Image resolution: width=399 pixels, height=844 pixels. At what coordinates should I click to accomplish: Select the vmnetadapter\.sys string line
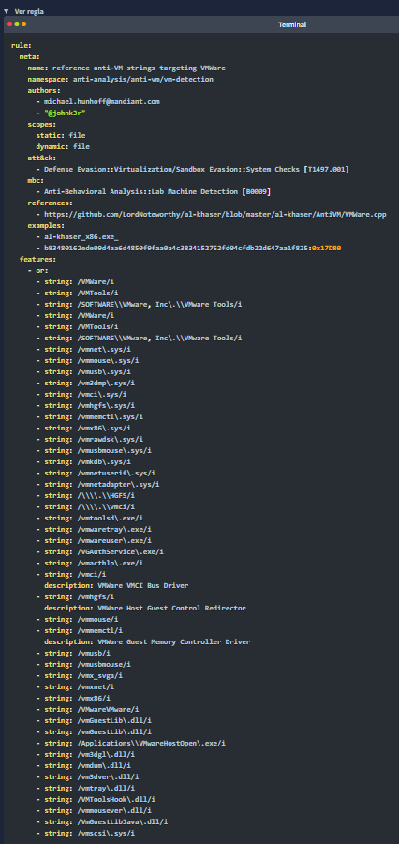tap(97, 485)
